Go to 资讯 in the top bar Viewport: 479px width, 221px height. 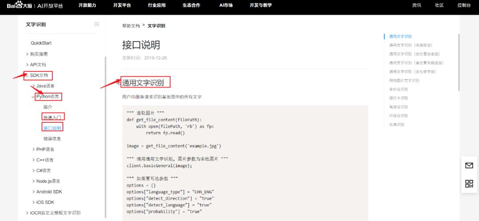[416, 5]
